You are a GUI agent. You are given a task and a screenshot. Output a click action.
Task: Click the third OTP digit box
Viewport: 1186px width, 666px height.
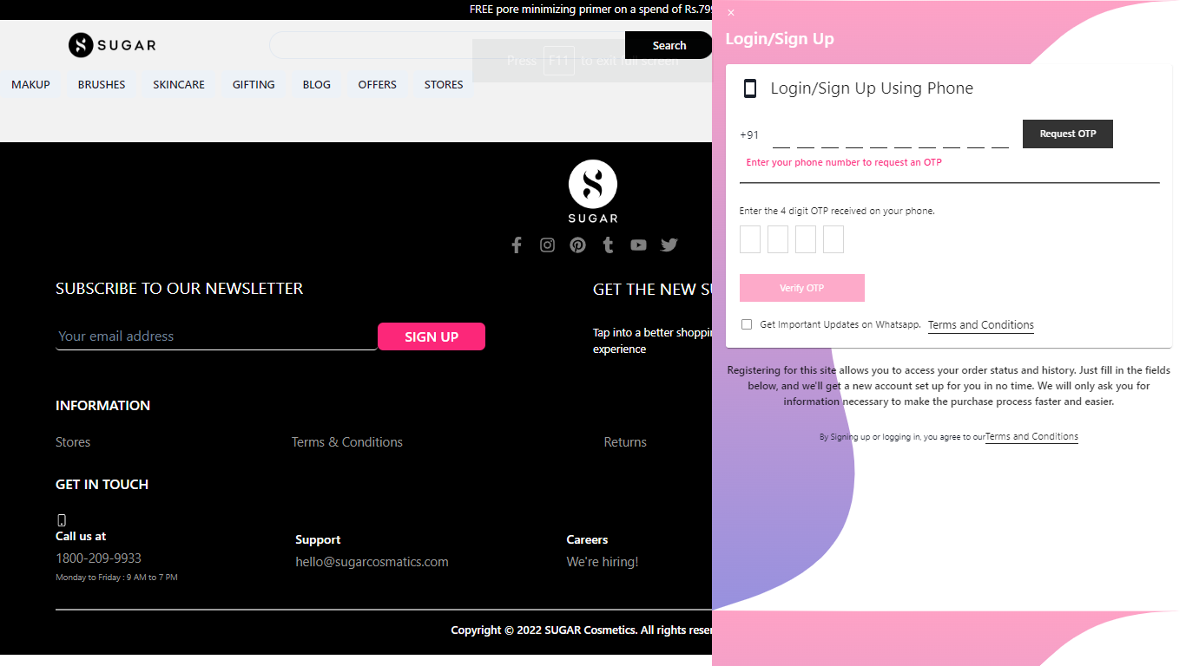click(806, 239)
